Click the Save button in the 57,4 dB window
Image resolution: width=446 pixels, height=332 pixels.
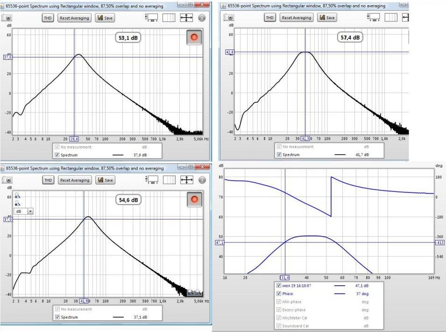[327, 18]
